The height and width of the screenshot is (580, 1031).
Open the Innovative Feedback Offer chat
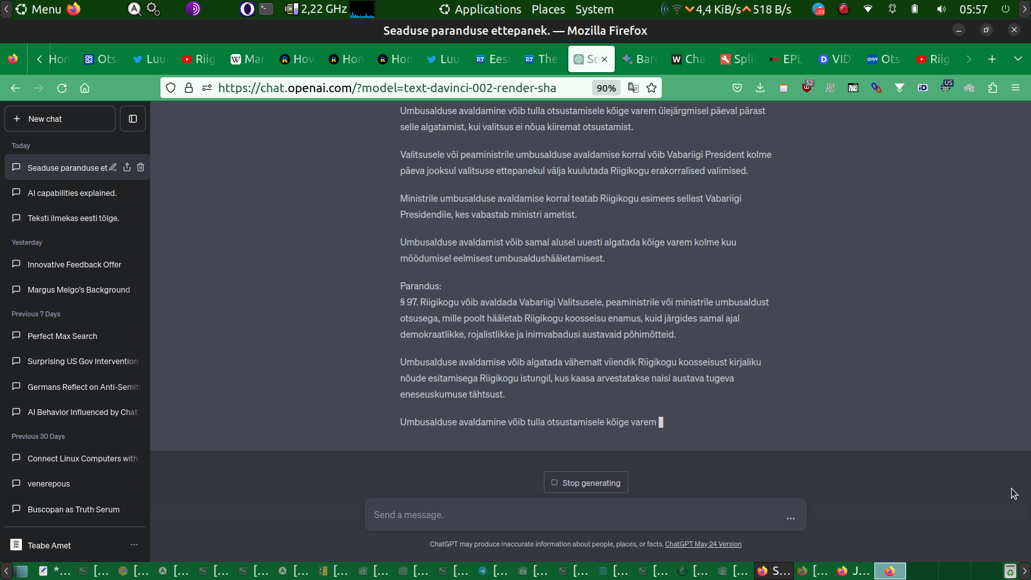click(x=75, y=264)
